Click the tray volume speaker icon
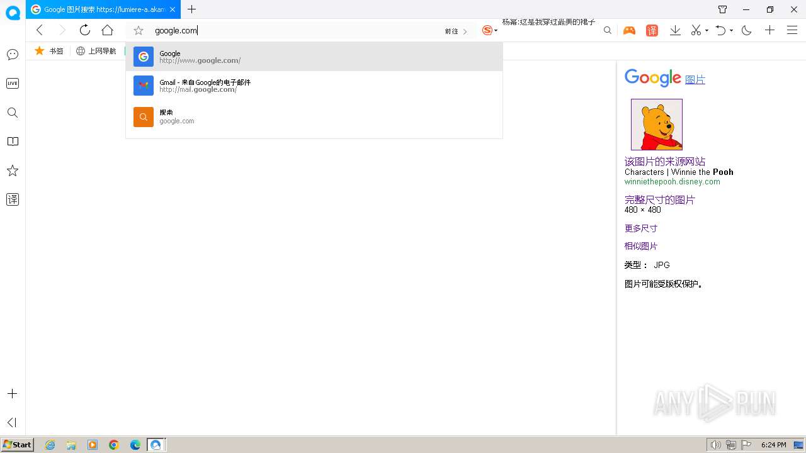 [x=715, y=445]
